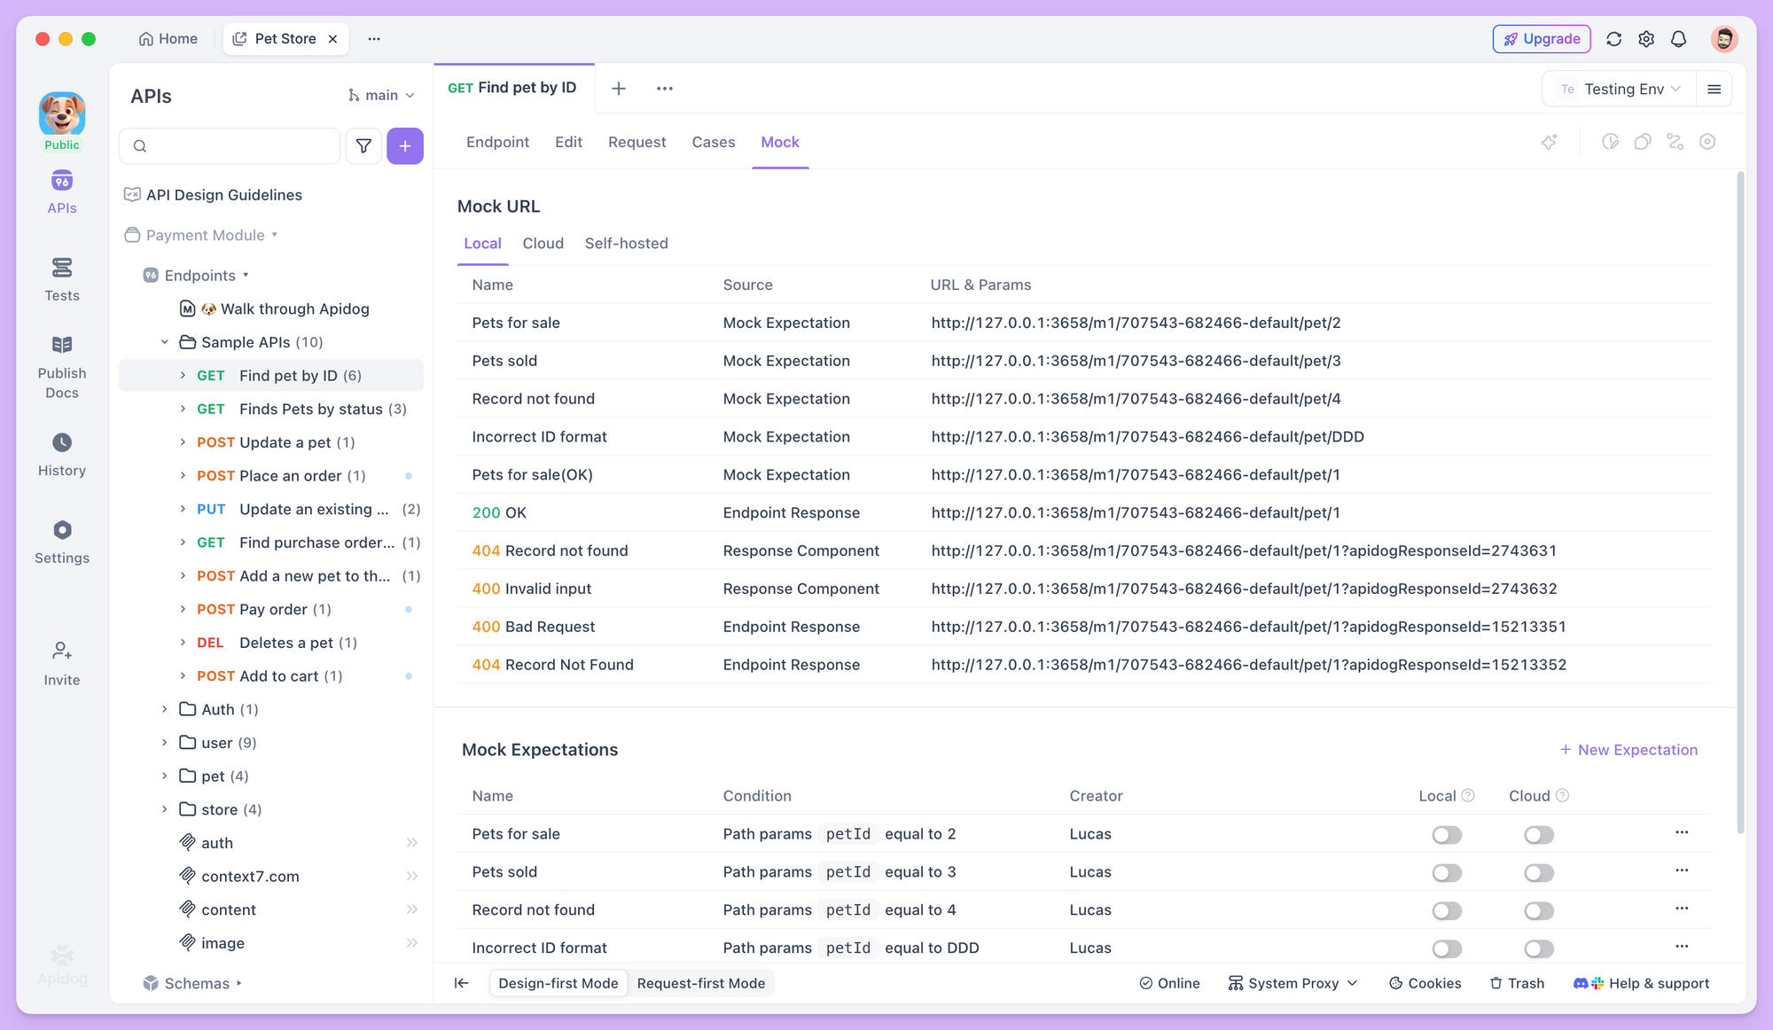Screen dimensions: 1773x1030
Task: Click the refresh sync icon
Action: (x=1613, y=39)
